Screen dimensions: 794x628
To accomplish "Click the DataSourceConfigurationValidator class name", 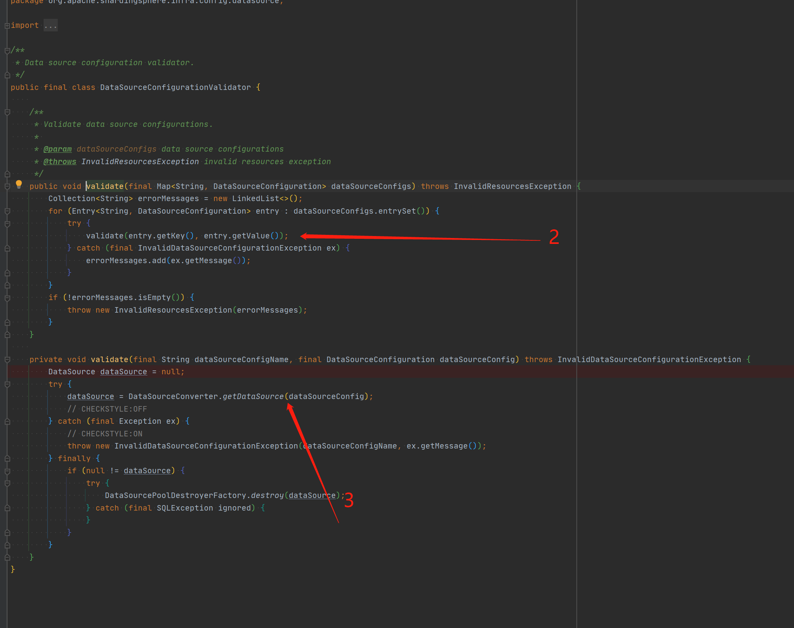I will tap(175, 88).
